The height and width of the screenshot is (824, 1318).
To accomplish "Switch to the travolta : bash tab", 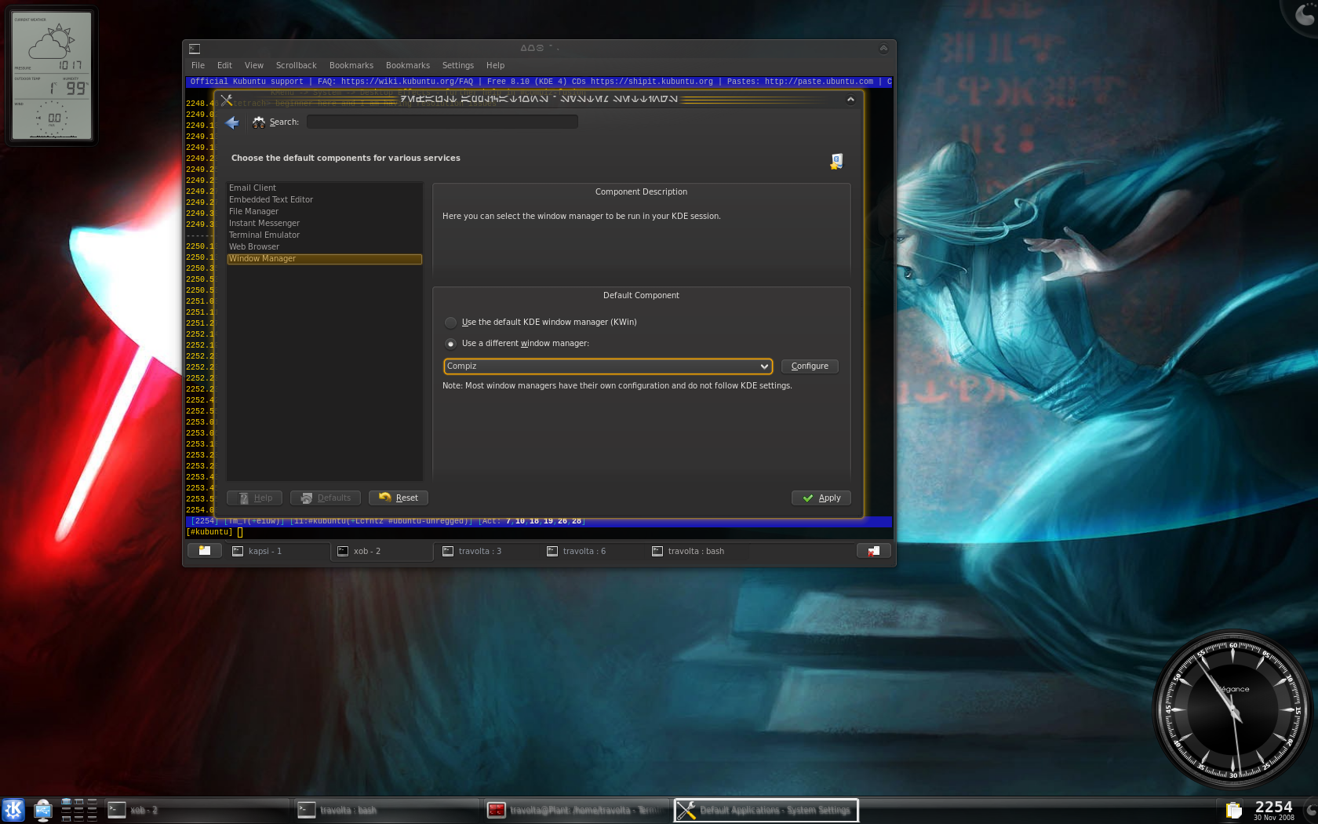I will [x=697, y=552].
